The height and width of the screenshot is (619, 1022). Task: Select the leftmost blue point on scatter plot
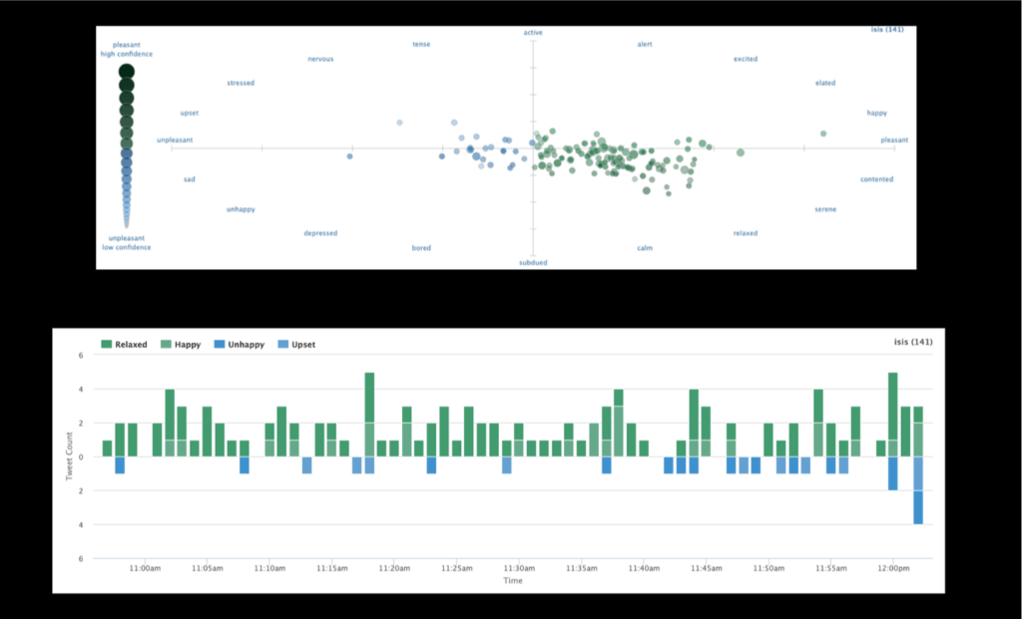click(350, 156)
